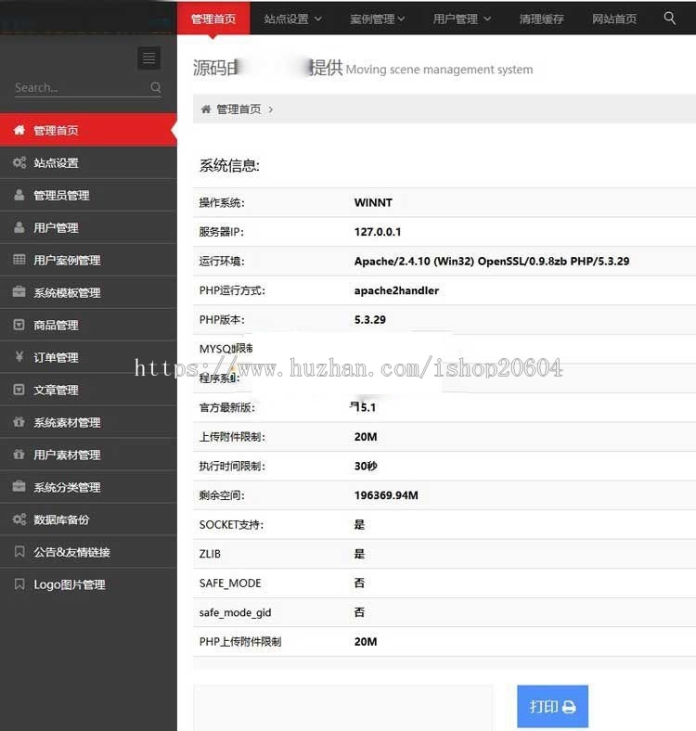The width and height of the screenshot is (696, 731).
Task: Click the home icon in the breadcrumb
Action: click(x=206, y=109)
